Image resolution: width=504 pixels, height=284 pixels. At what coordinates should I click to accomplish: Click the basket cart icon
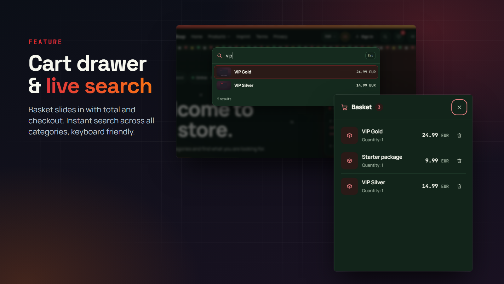point(345,107)
